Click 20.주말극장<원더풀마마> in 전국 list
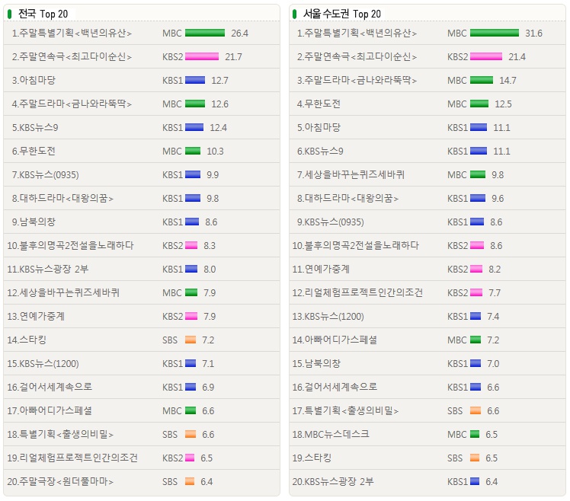Screen dimensions: 570x501 coord(60,482)
